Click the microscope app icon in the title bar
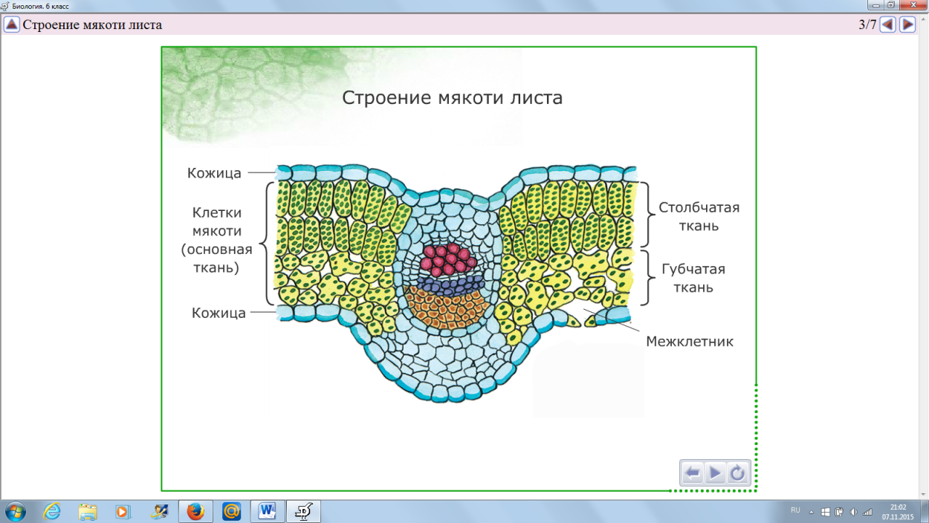The width and height of the screenshot is (929, 523). (6, 4)
